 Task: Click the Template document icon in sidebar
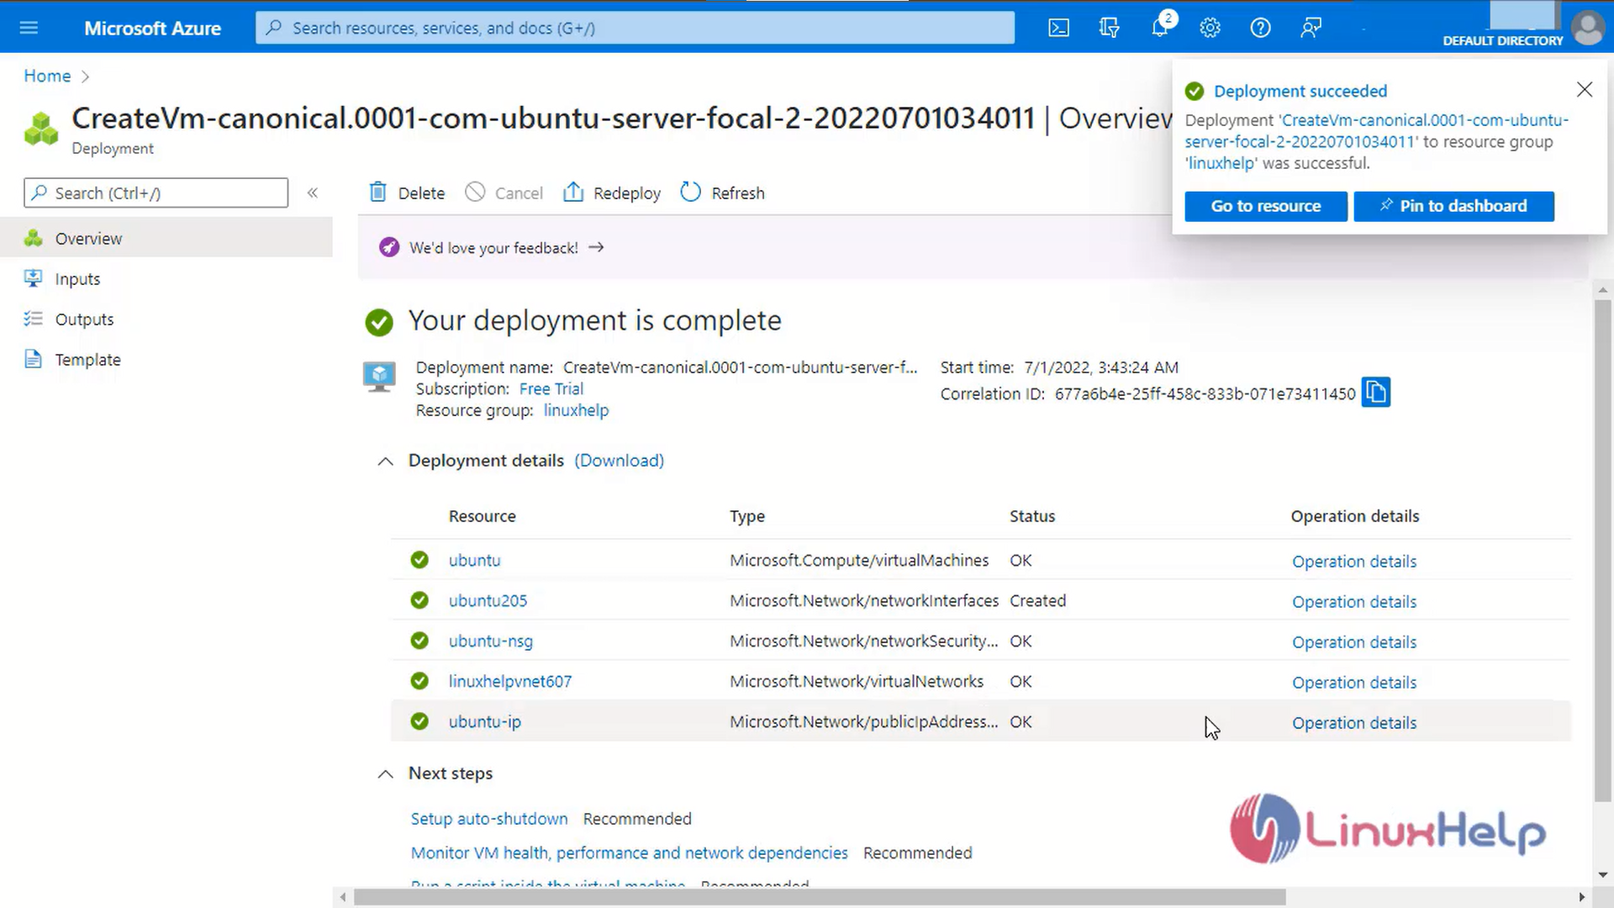click(x=33, y=359)
